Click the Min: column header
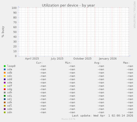The width and height of the screenshot is (137, 122). coord(68,63)
